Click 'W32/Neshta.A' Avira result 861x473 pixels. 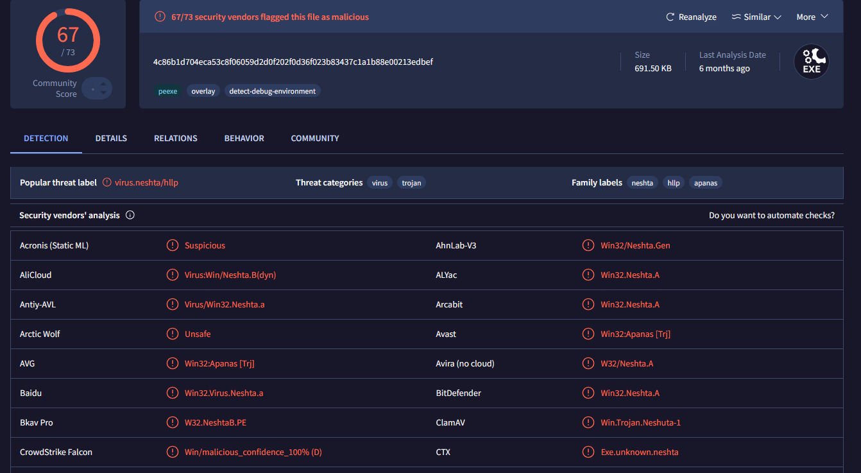(x=627, y=363)
